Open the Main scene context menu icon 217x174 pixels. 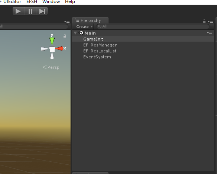pos(210,33)
